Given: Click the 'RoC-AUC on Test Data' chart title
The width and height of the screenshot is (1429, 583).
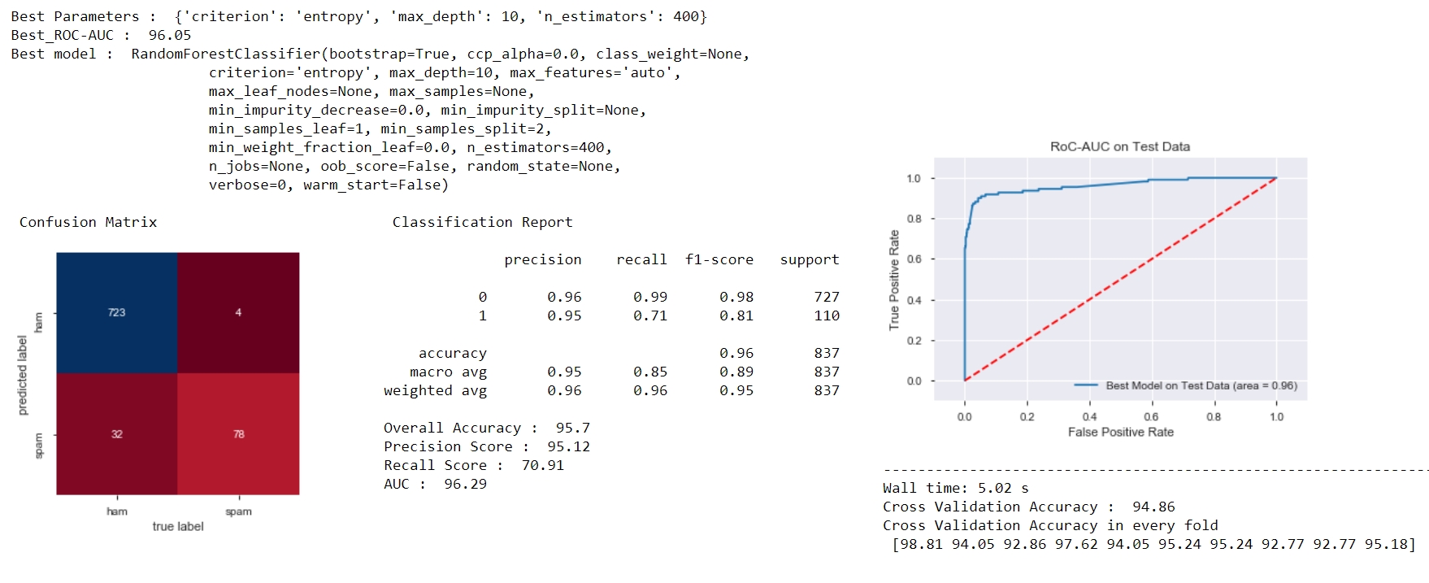Looking at the screenshot, I should point(1119,147).
